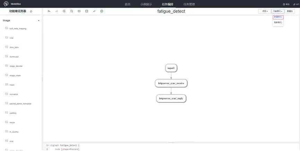
Task: Open the 项目 dropdown
Action: (x=264, y=11)
